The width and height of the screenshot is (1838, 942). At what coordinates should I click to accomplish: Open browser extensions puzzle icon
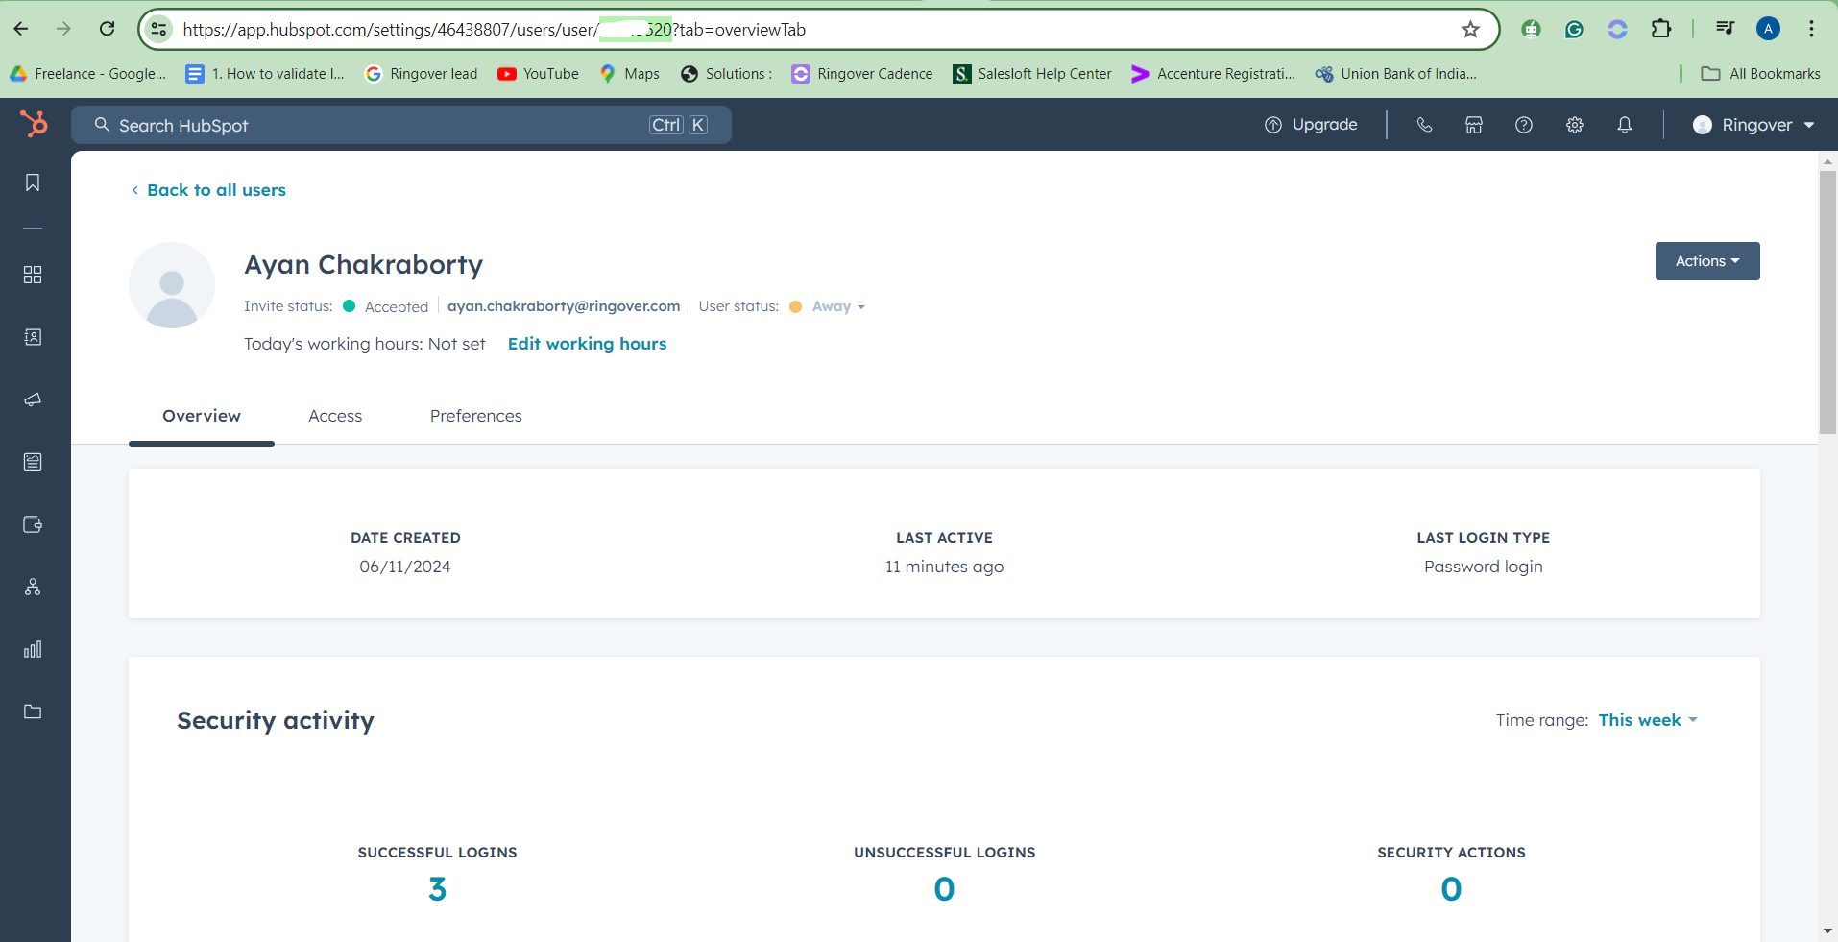coord(1661,29)
